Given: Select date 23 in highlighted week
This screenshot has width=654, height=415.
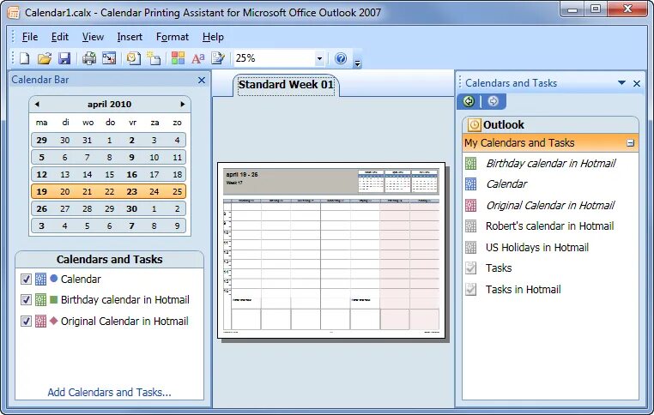Looking at the screenshot, I should pos(132,192).
